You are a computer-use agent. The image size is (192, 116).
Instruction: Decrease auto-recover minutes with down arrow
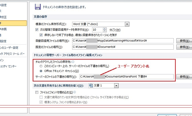[x=105, y=31]
